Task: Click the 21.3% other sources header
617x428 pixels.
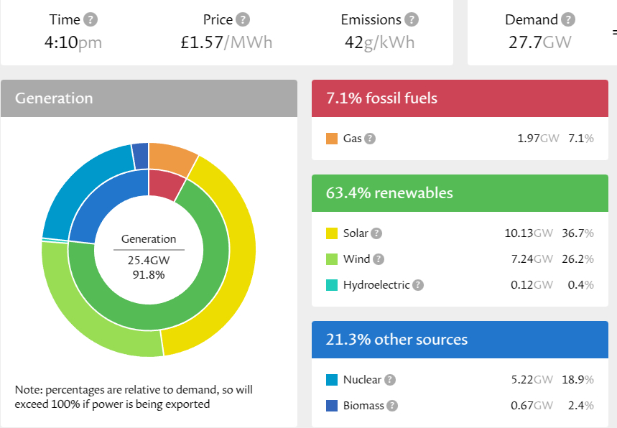Action: click(460, 340)
